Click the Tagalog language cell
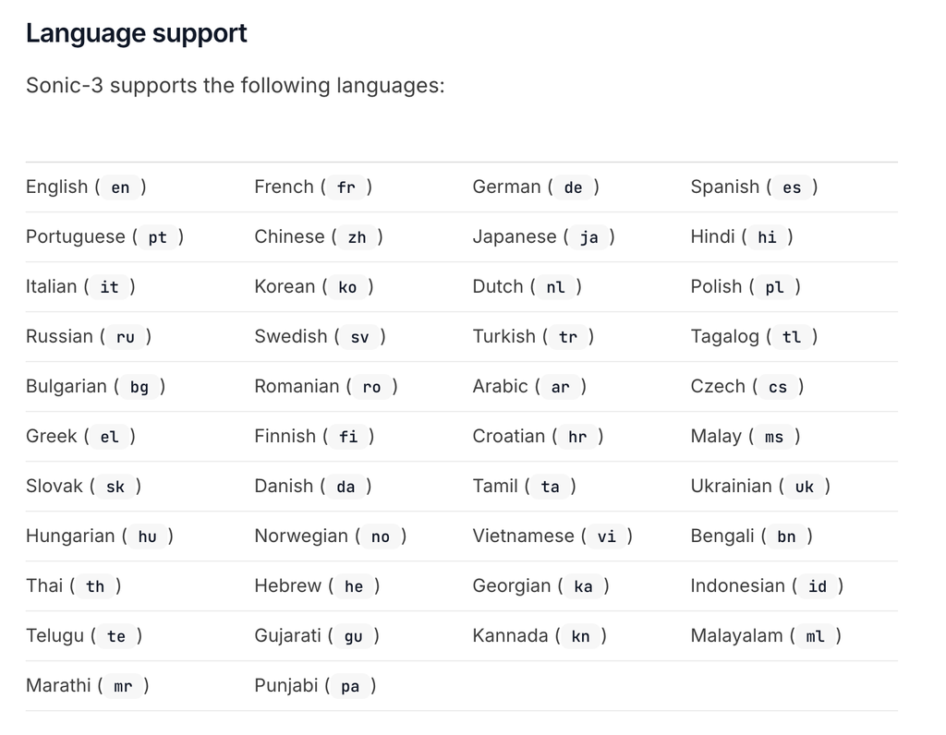The width and height of the screenshot is (946, 735). pyautogui.click(x=753, y=337)
